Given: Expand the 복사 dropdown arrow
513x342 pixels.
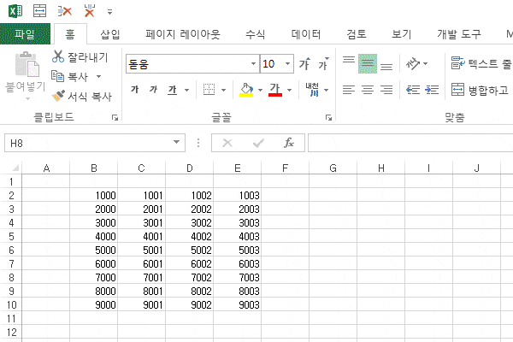Looking at the screenshot, I should coord(98,77).
